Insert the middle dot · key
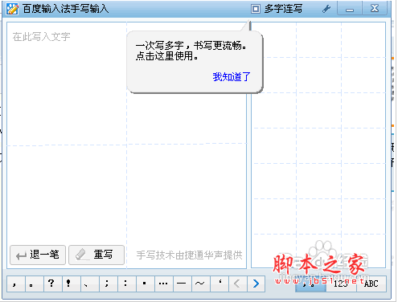This screenshot has width=398, height=302. coord(146,284)
